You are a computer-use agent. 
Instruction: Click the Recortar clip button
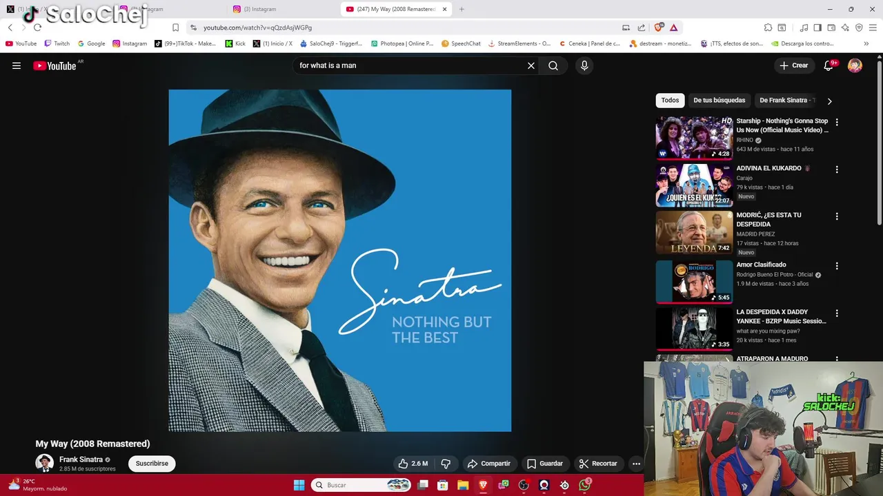click(598, 464)
